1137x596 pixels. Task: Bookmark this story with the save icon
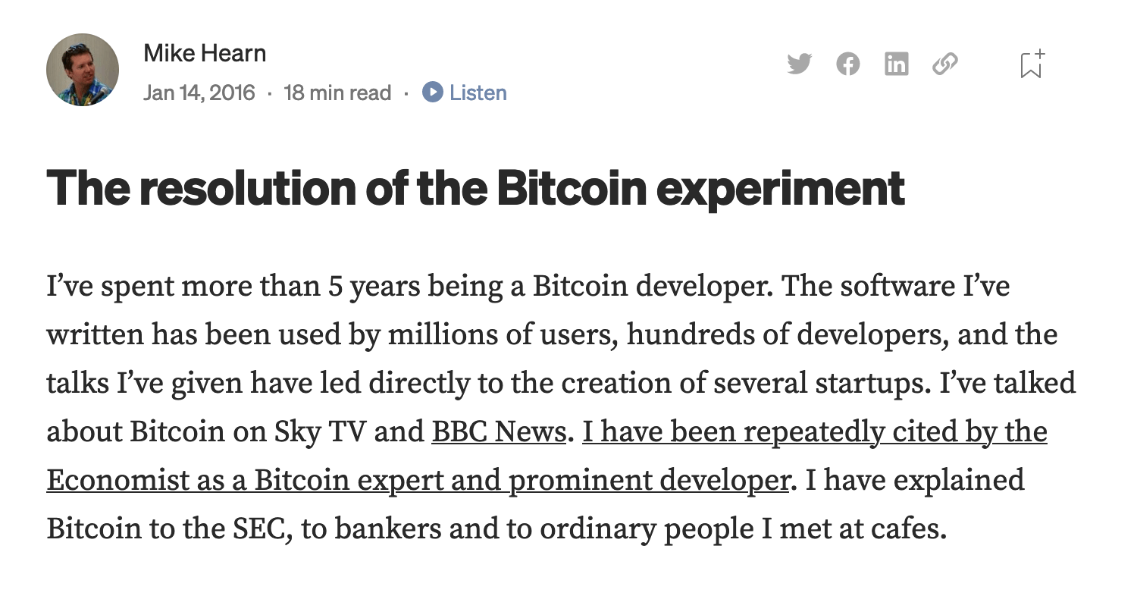[x=1031, y=64]
